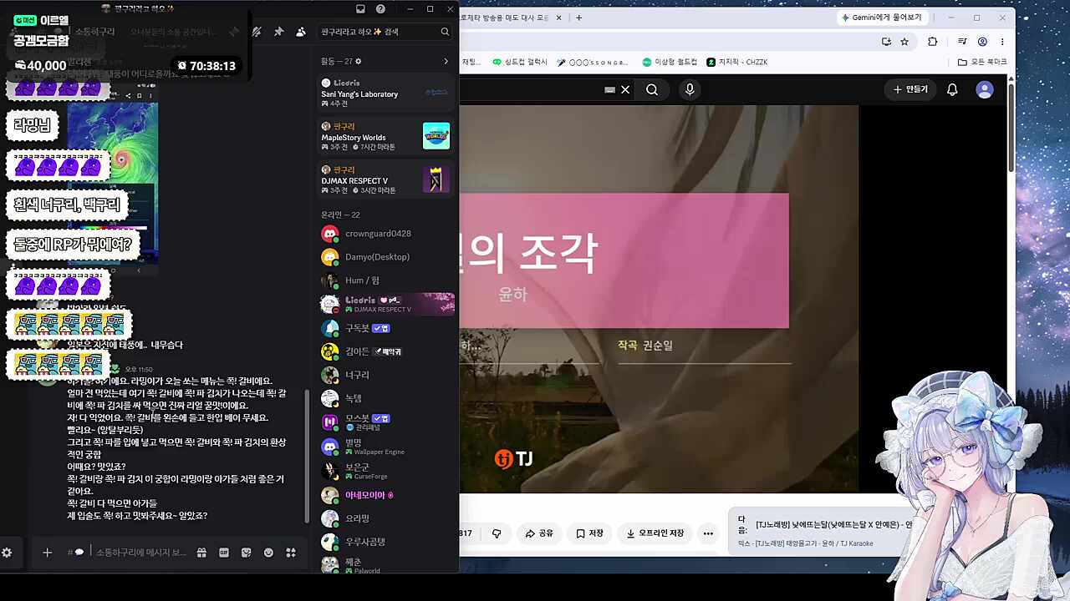The height and width of the screenshot is (601, 1070).
Task: Open the gift icon in Discord message bar
Action: (201, 553)
